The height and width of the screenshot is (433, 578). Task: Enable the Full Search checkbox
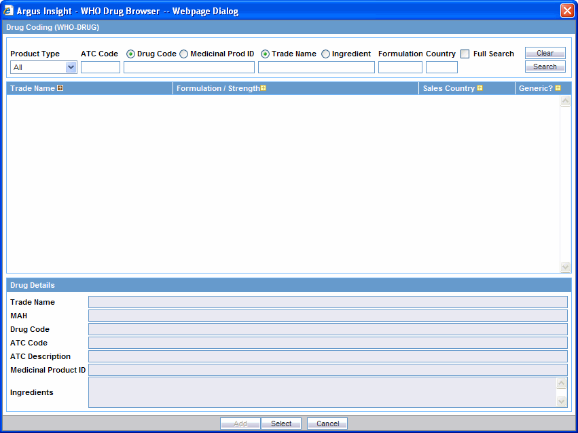(465, 54)
